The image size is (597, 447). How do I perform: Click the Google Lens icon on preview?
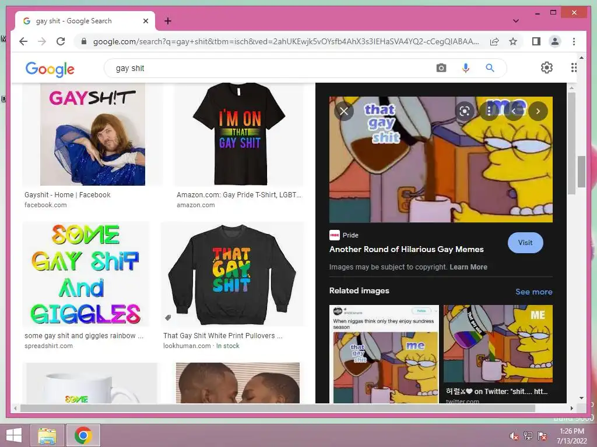465,111
